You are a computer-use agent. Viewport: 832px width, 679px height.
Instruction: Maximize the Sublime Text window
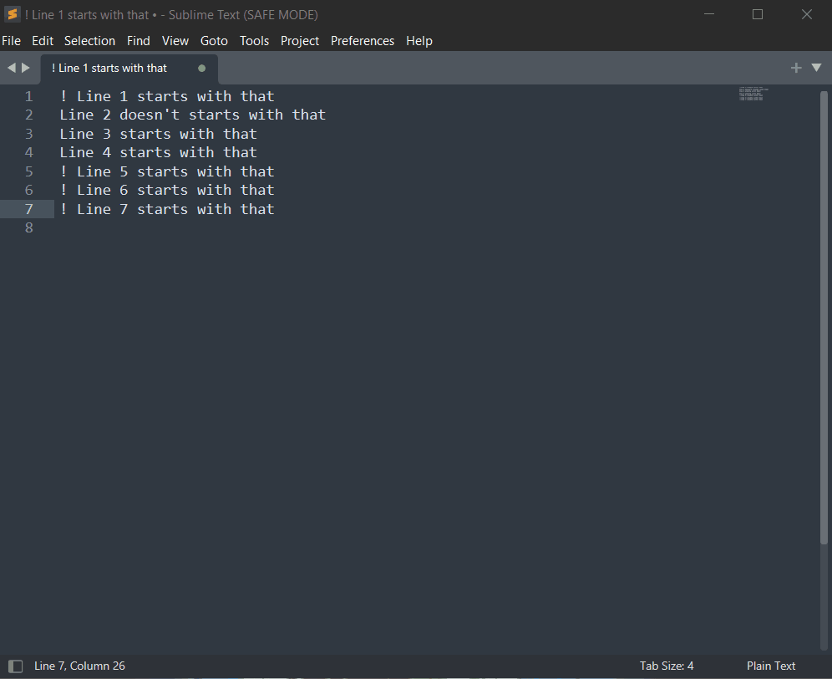pyautogui.click(x=758, y=14)
